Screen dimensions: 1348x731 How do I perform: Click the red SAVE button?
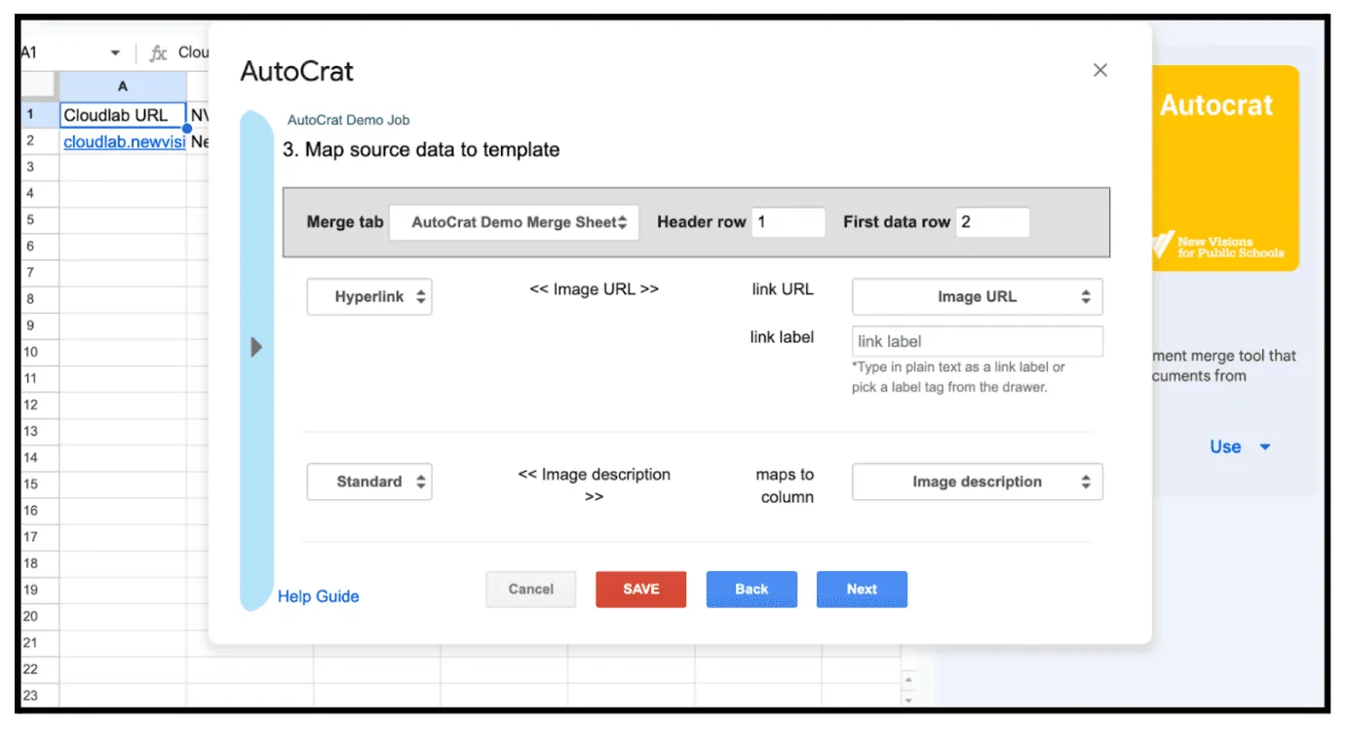pos(641,589)
